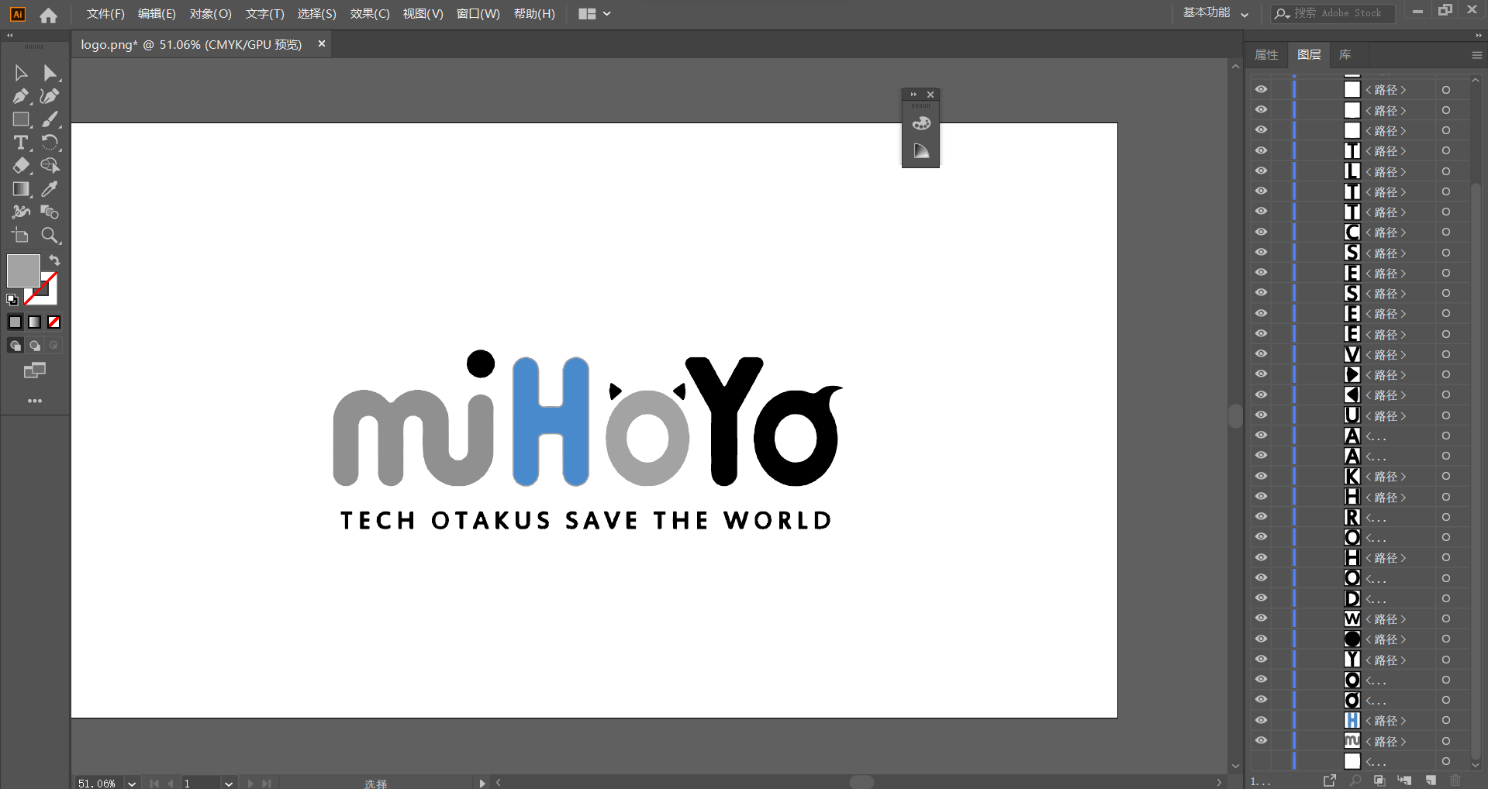Select the Selection (black arrow) tool
This screenshot has height=789, width=1488.
coord(21,73)
